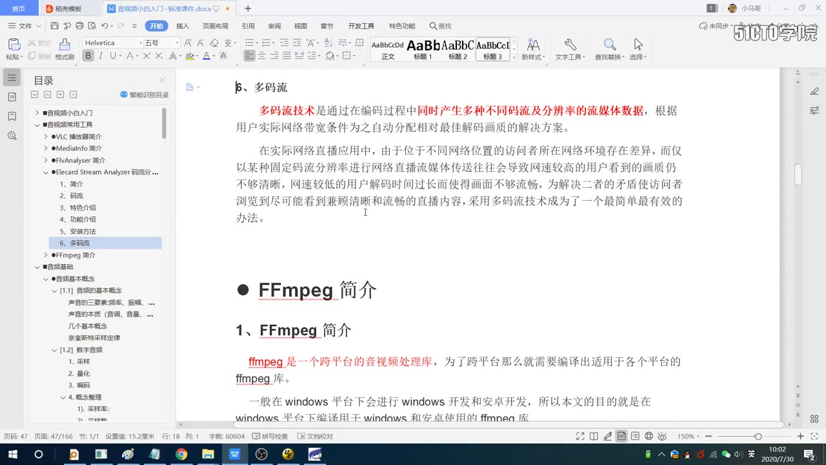Open the outline list icon in left sidebar
Screen dimensions: 826x465
tap(12, 77)
